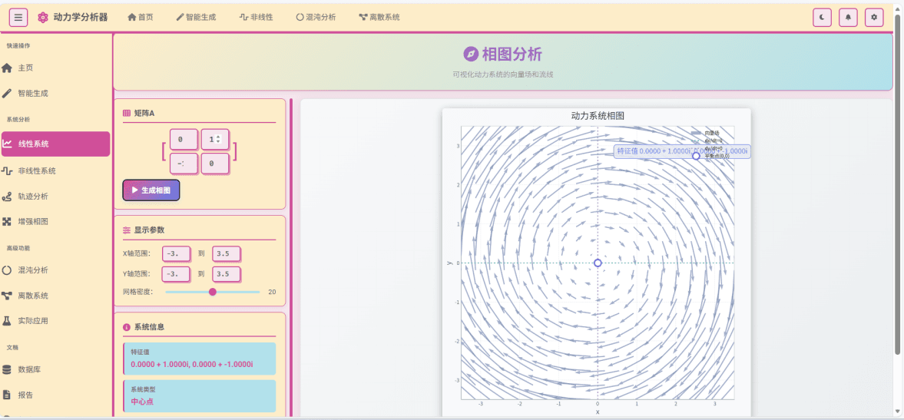Image resolution: width=904 pixels, height=420 pixels.
Task: Open 非线性 in top navigation
Action: pyautogui.click(x=256, y=18)
